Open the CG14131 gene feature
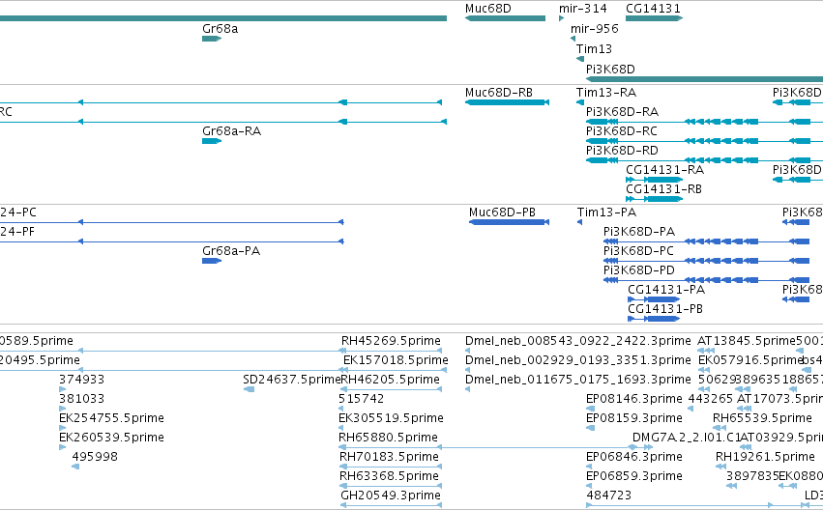The width and height of the screenshot is (823, 510). click(x=654, y=18)
